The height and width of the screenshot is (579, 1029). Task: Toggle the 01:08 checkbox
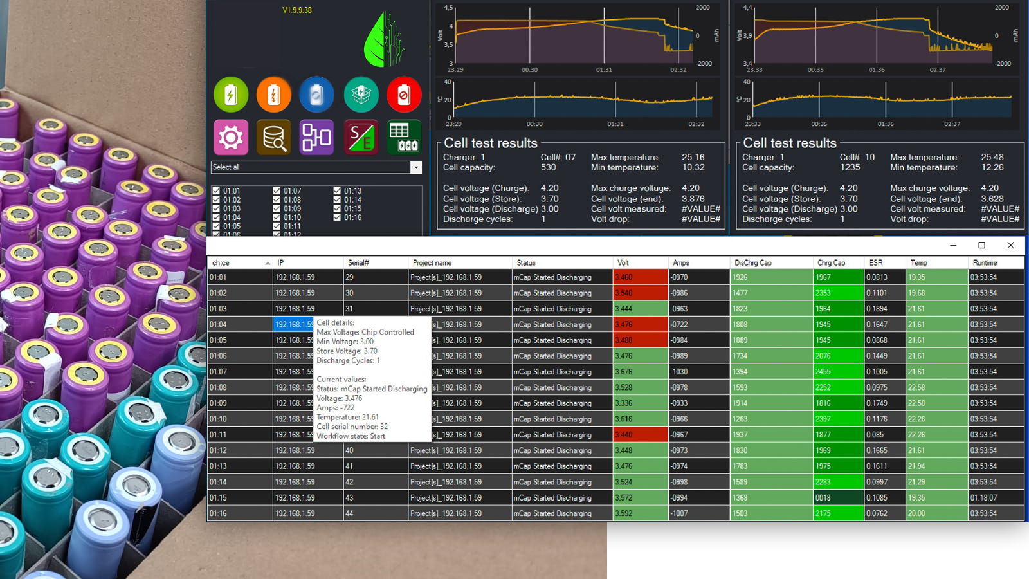(277, 200)
